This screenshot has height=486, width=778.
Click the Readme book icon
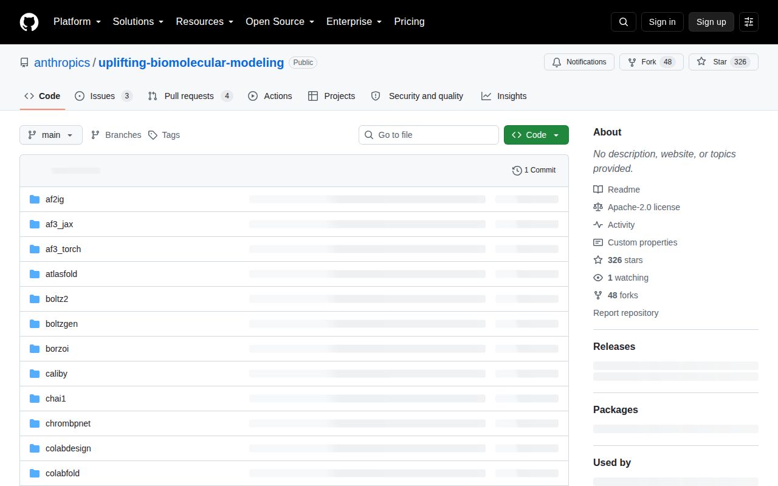point(598,190)
